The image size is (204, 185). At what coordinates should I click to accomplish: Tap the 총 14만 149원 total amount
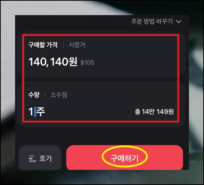click(x=154, y=112)
